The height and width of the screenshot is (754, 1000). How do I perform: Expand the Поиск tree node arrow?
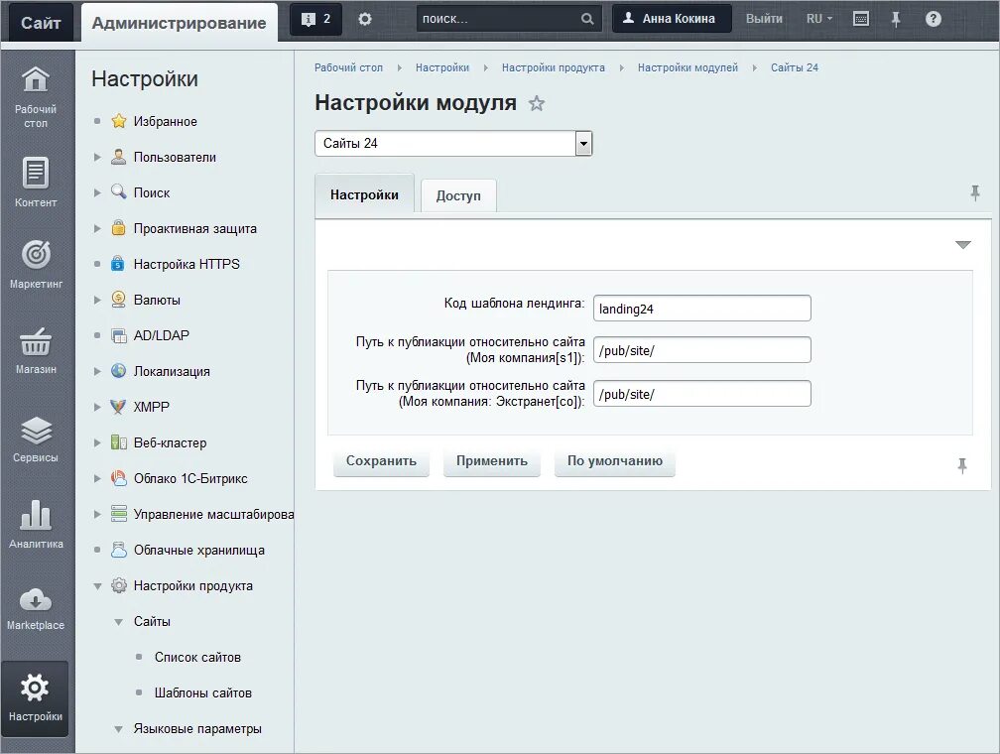(x=97, y=192)
